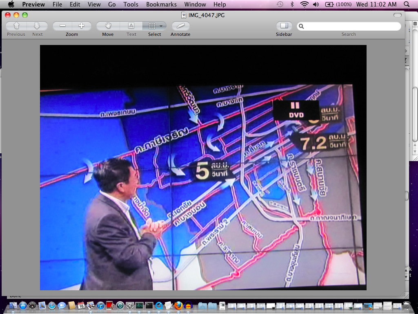Go to the previous image with Previous button

tap(16, 26)
